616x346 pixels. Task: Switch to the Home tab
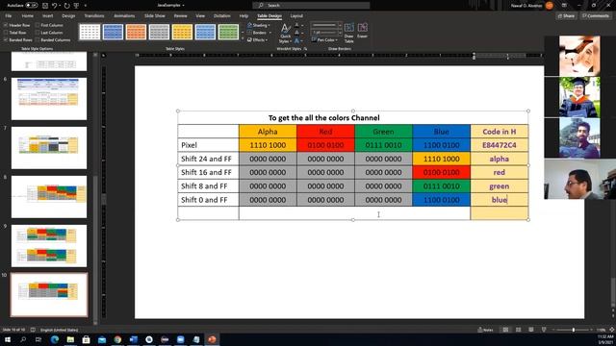point(28,16)
